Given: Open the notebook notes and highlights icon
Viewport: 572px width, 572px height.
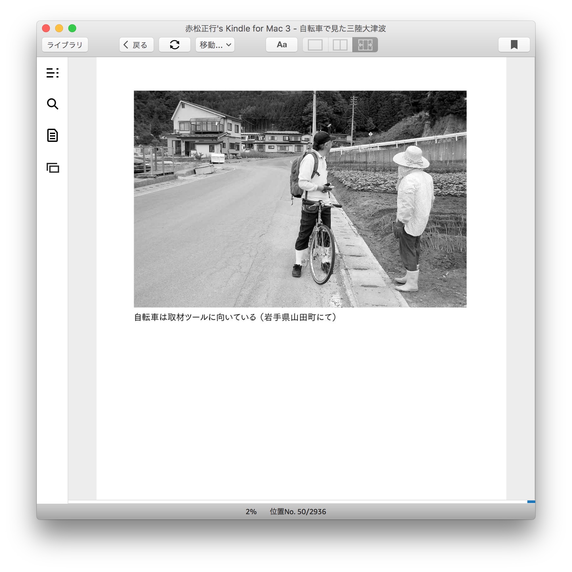Looking at the screenshot, I should click(53, 135).
